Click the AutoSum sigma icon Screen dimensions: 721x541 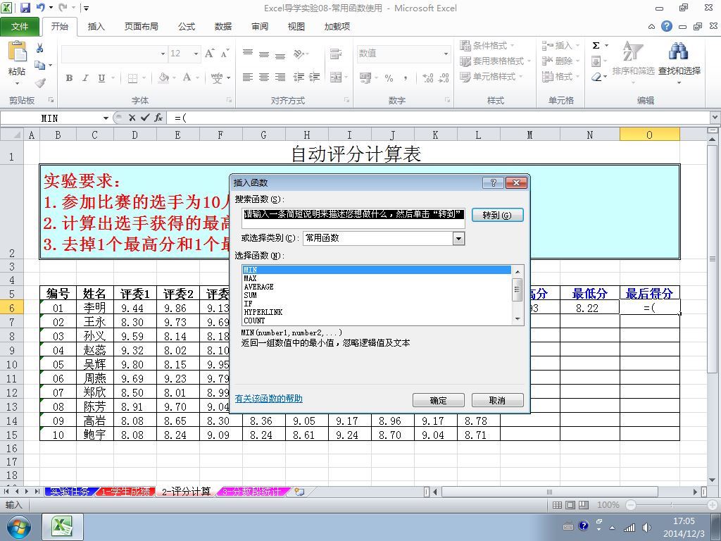point(596,45)
